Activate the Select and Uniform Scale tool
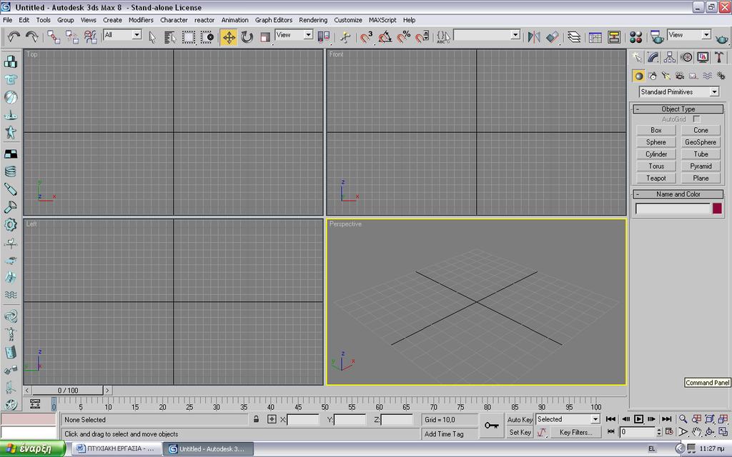732x457 pixels. pyautogui.click(x=265, y=37)
